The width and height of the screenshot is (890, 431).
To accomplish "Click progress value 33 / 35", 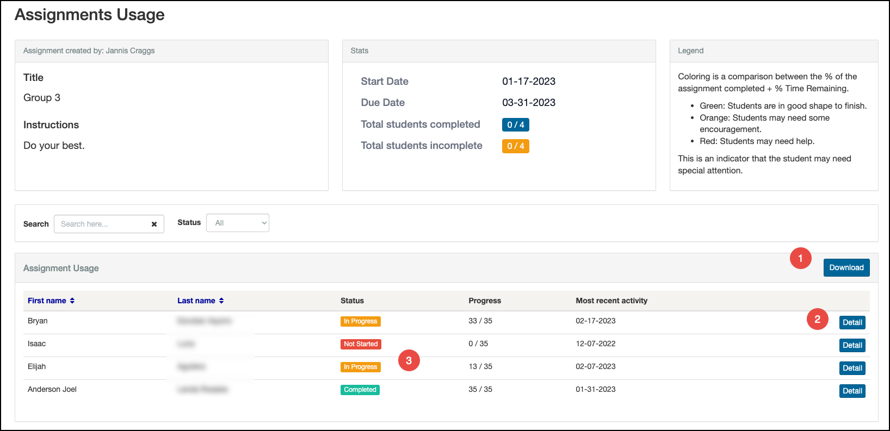I will click(x=480, y=321).
